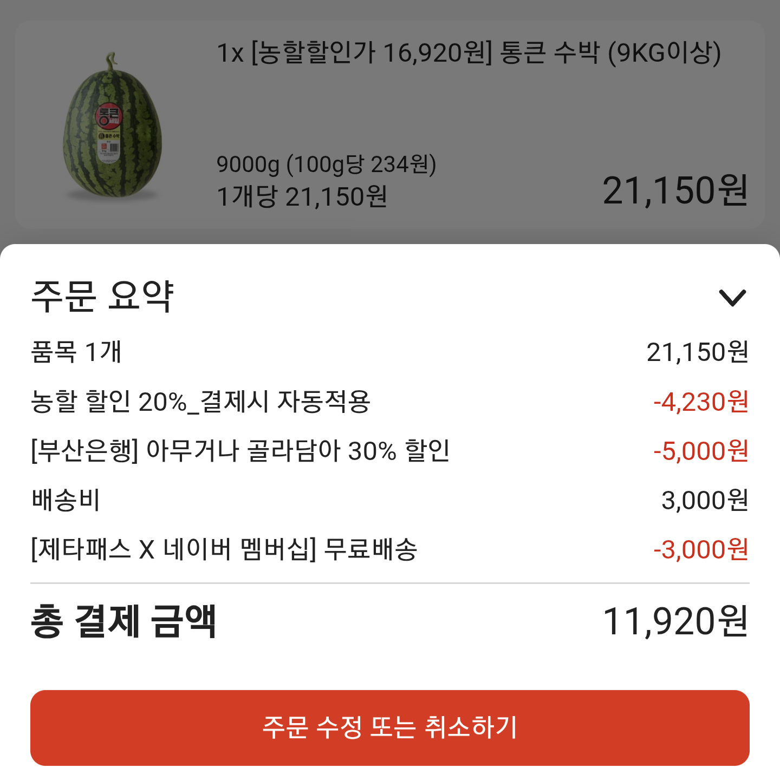Click the 농할 할인 20% discount line
Viewport: 780px width, 775px height.
coord(200,402)
